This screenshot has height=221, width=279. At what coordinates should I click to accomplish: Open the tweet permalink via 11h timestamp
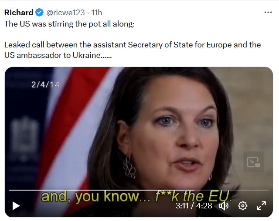pyautogui.click(x=97, y=13)
